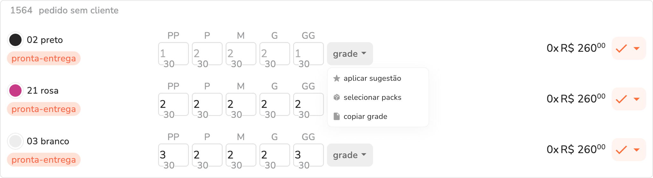Viewport: 653px width, 178px height.
Task: Open the arrow menu for 21 rosa price
Action: [x=637, y=99]
